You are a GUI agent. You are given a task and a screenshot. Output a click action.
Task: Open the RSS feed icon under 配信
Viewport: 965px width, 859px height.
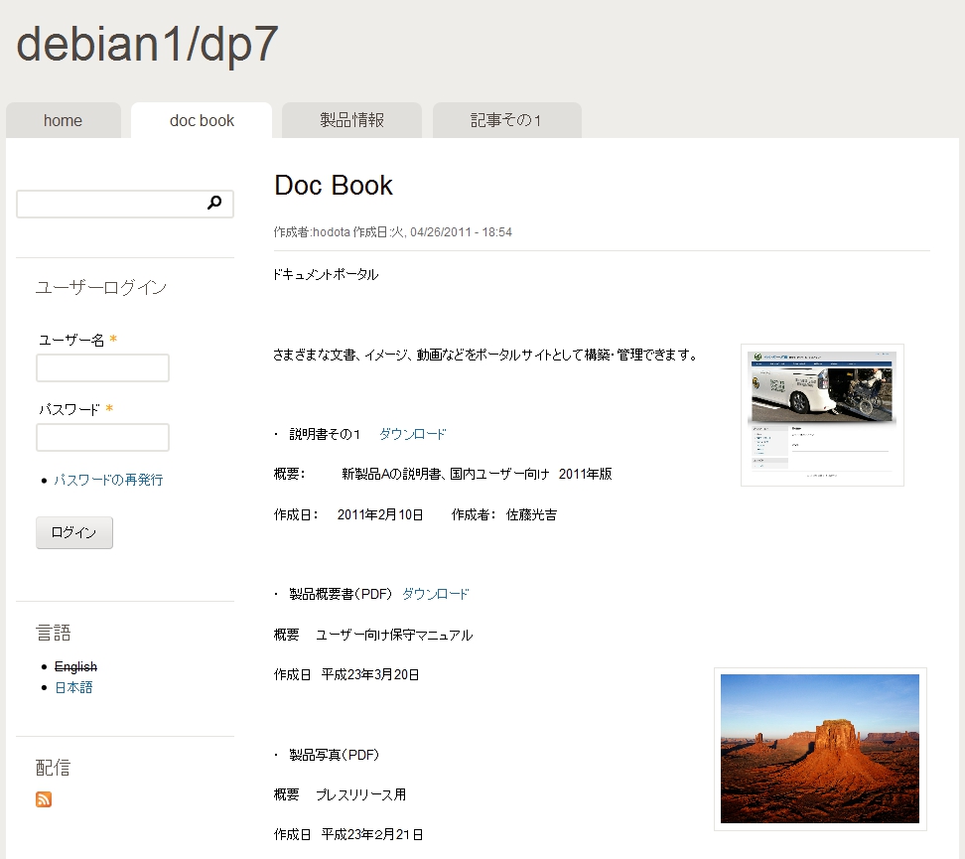point(43,799)
